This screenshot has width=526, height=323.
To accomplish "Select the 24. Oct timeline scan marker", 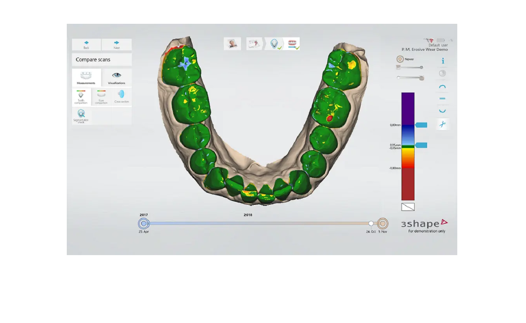I will pyautogui.click(x=371, y=224).
